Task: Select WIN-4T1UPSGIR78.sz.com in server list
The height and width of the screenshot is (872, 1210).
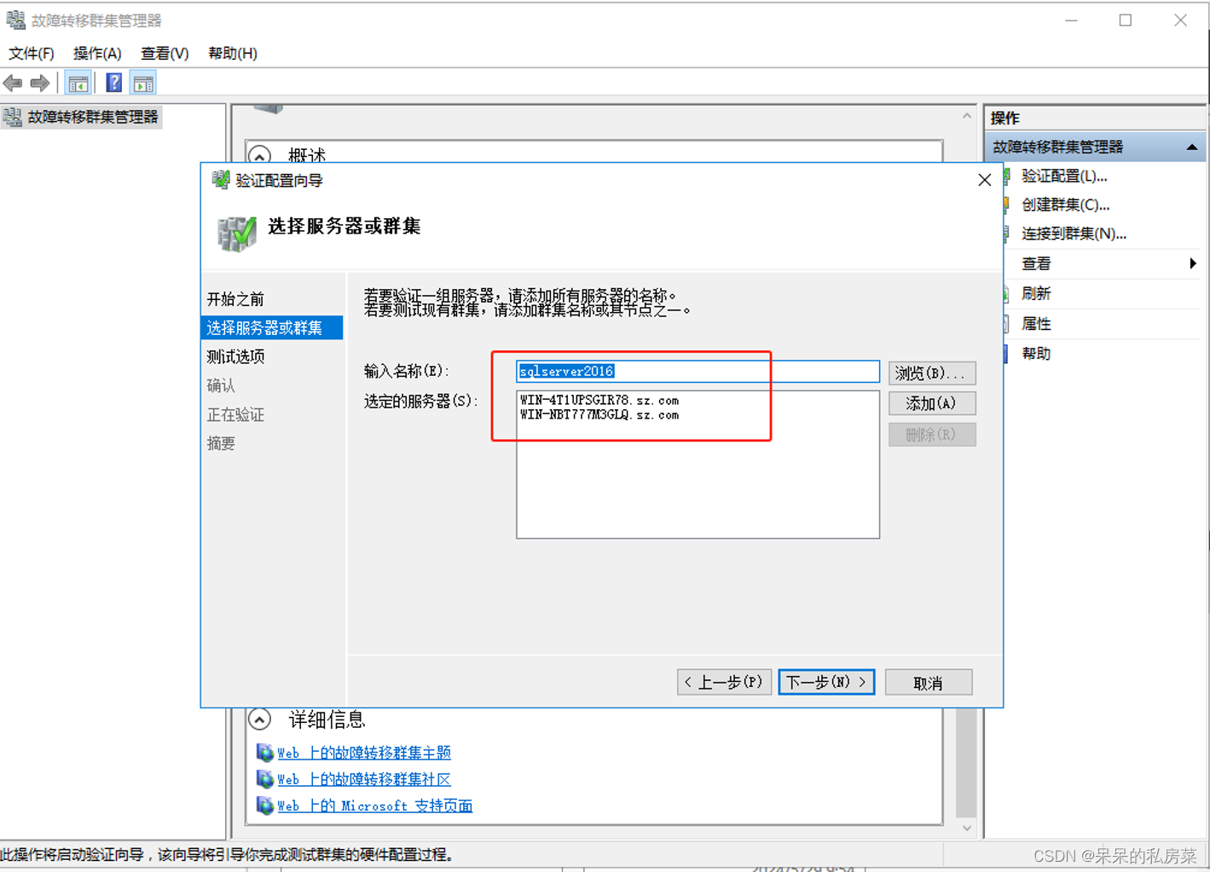Action: pos(599,400)
